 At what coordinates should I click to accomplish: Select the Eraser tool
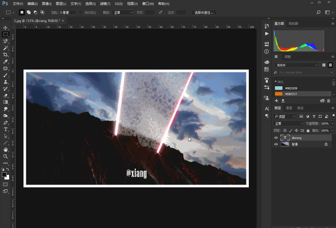click(x=5, y=95)
